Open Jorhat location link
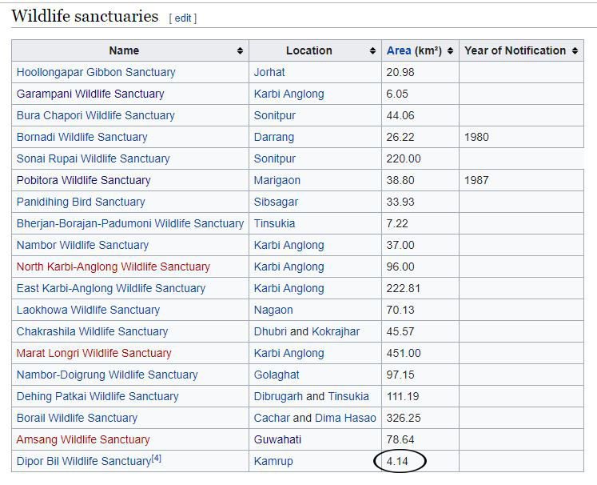597x485 pixels. [269, 72]
